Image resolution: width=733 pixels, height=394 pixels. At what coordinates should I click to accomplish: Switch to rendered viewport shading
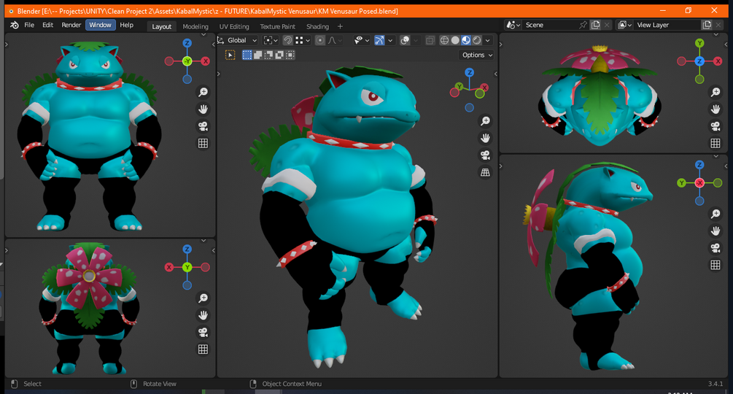477,40
